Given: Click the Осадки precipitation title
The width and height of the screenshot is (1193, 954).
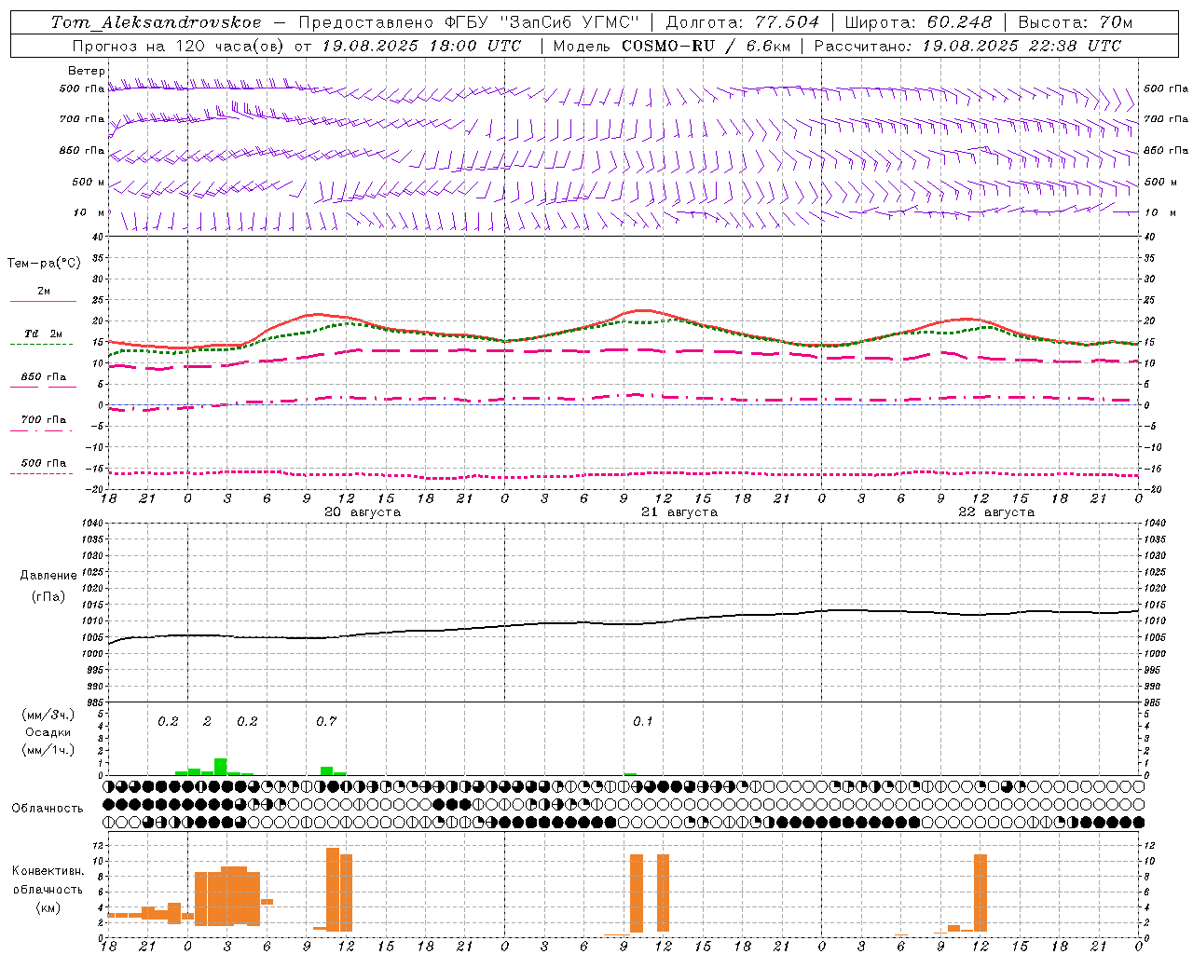Looking at the screenshot, I should (x=48, y=732).
